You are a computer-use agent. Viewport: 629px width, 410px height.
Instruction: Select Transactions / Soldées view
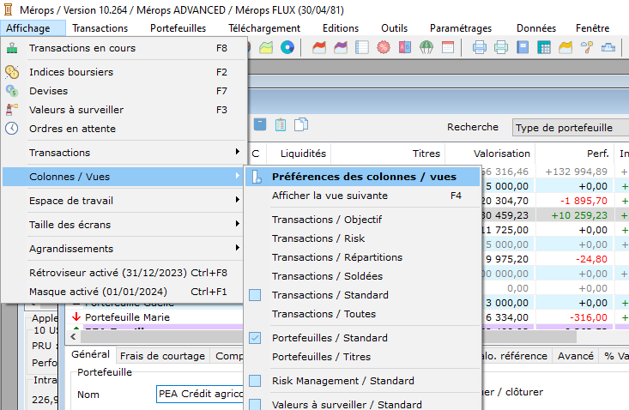pos(363,276)
